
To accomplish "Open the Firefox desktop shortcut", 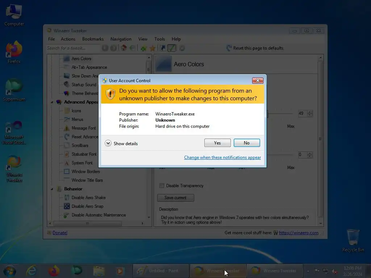I will [14, 52].
